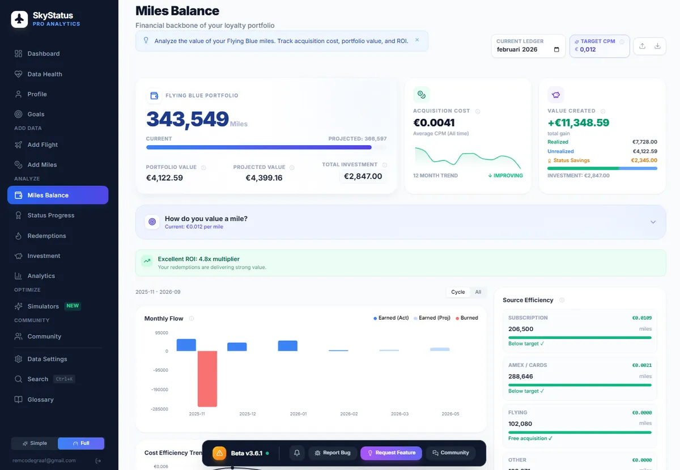Switch sidebar view from Full to Simple
The image size is (680, 470).
coord(35,443)
